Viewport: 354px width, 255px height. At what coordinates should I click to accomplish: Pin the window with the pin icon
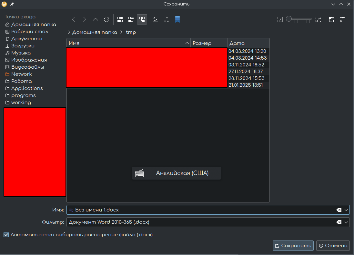click(x=12, y=4)
